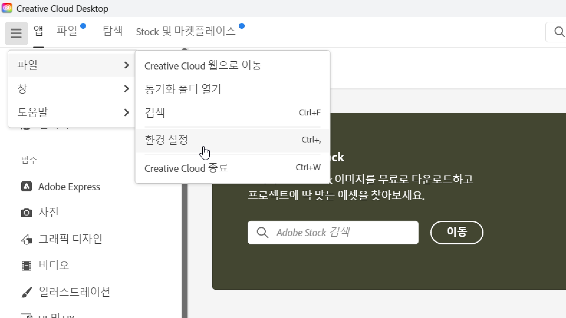Open the Stock 및 마켓플레이스 tab

click(x=186, y=31)
